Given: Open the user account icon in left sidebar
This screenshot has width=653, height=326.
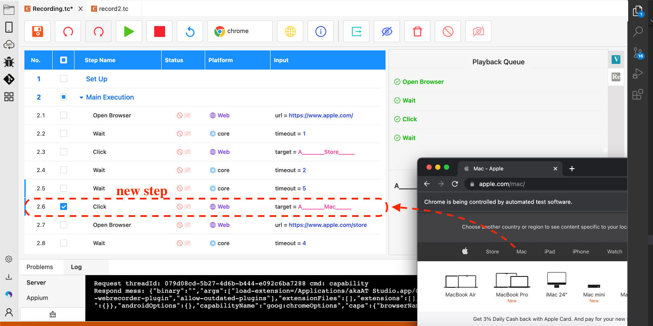Looking at the screenshot, I should click(9, 312).
